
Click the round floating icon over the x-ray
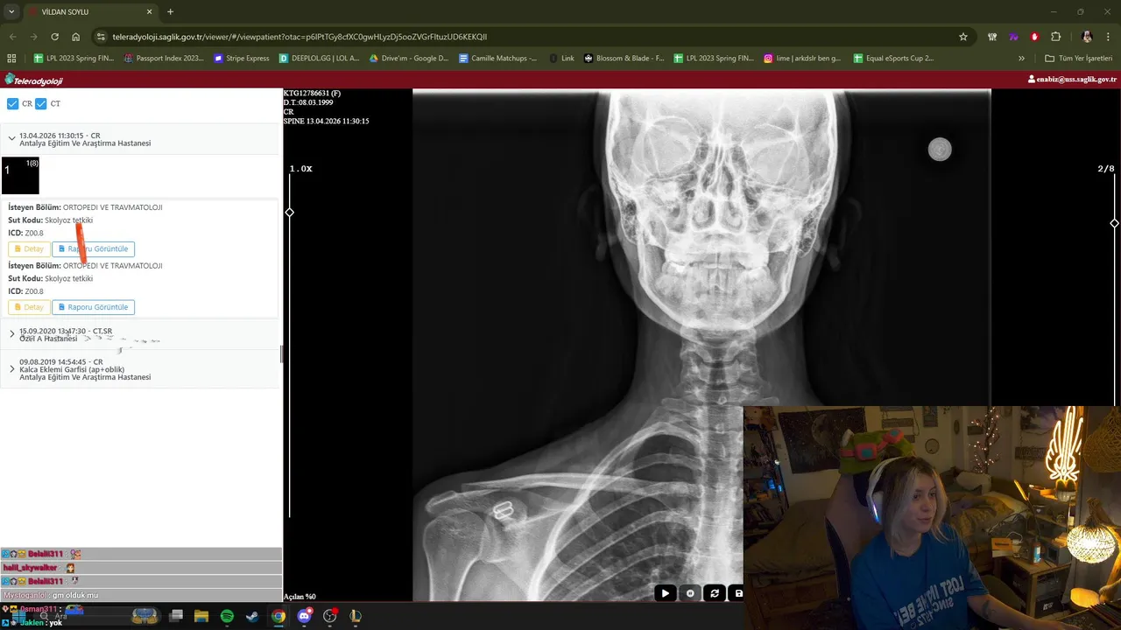click(940, 150)
